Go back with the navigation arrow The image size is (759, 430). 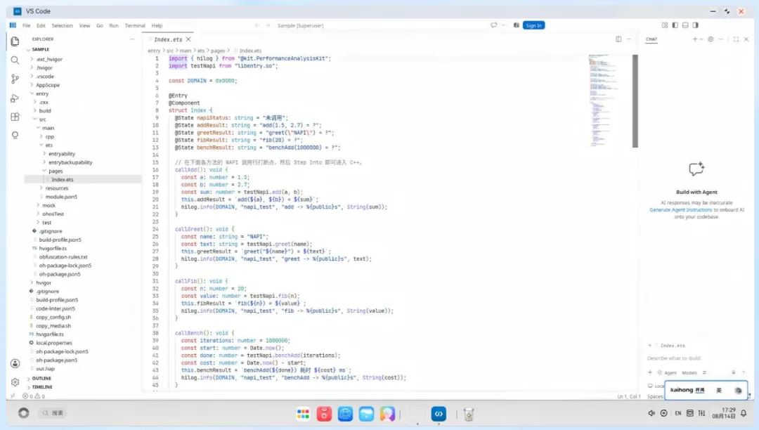pyautogui.click(x=257, y=25)
